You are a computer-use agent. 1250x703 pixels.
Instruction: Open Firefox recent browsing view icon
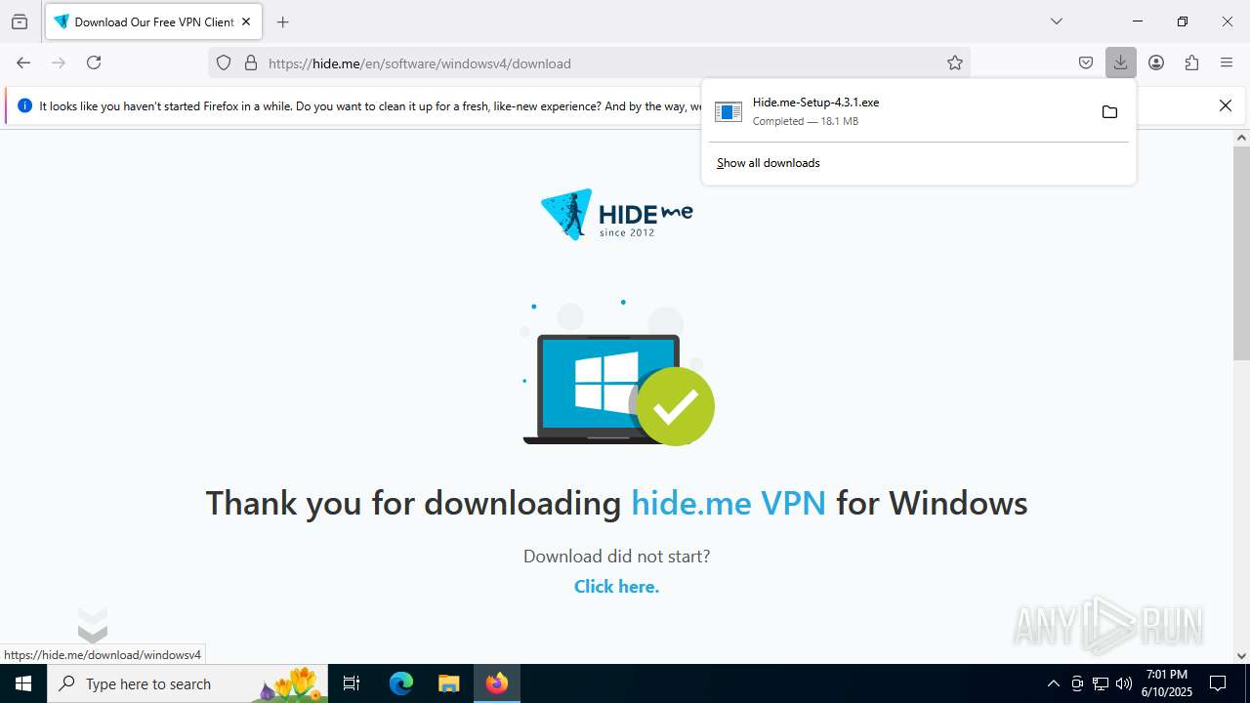(20, 21)
